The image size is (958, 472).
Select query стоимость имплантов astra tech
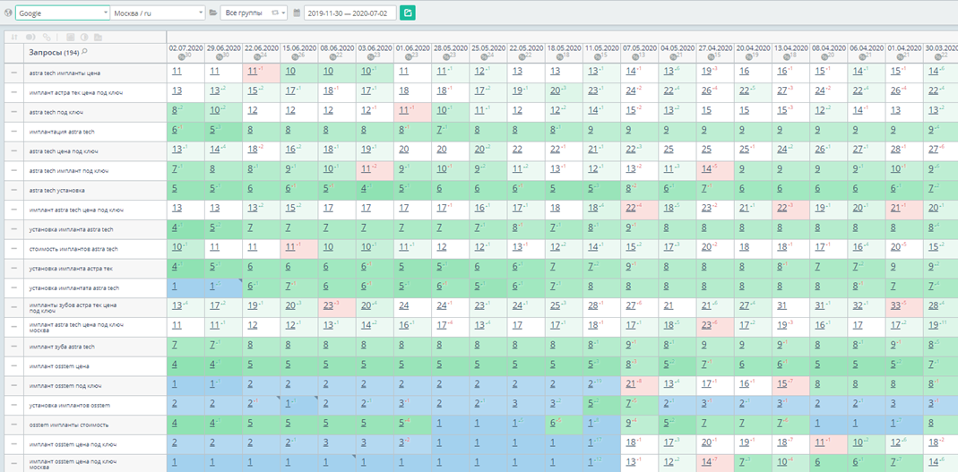click(73, 249)
